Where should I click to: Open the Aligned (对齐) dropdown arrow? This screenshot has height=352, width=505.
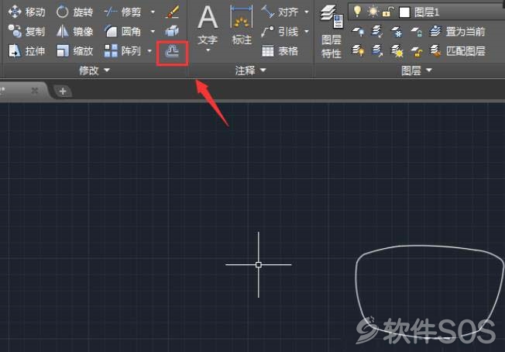pos(307,12)
